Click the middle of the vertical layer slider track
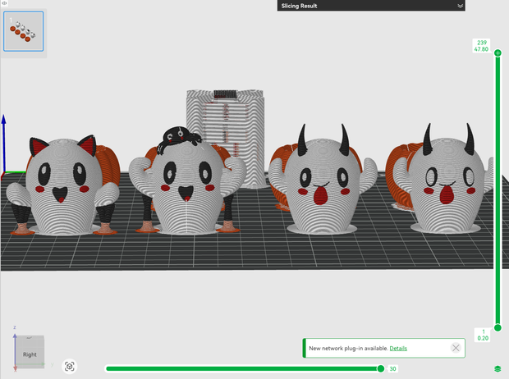 pyautogui.click(x=498, y=190)
